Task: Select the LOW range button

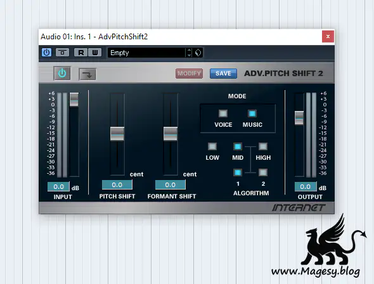Action: [212, 146]
